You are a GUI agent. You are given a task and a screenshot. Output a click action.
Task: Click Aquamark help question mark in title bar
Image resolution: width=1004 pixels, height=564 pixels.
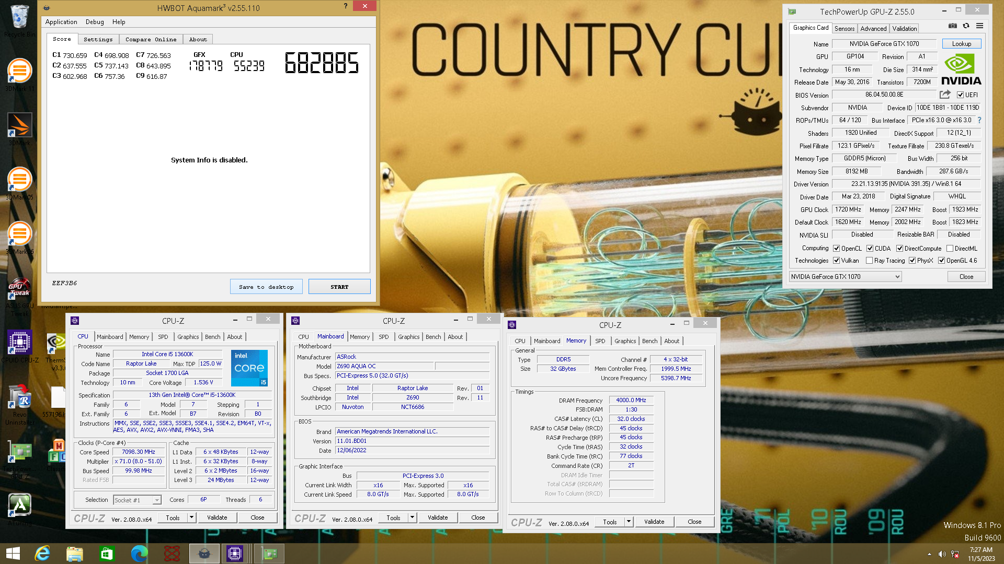tap(345, 6)
